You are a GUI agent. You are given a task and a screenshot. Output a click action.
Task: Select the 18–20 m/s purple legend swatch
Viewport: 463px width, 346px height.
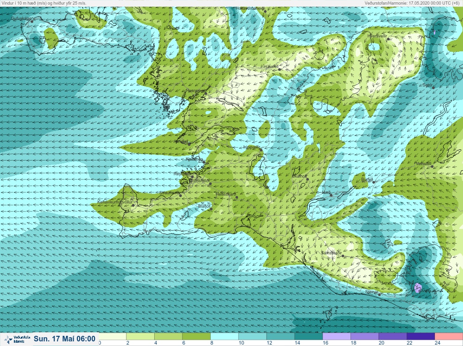(x=365, y=336)
